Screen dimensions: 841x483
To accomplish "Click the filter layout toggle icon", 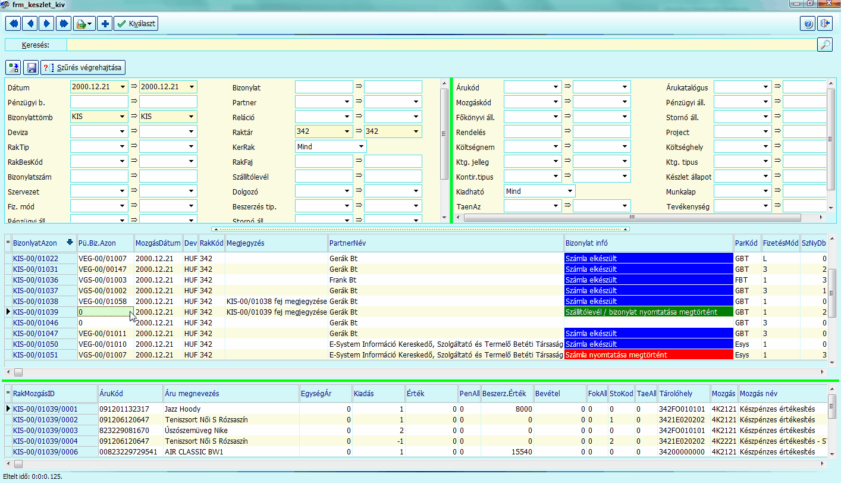I will (x=13, y=68).
